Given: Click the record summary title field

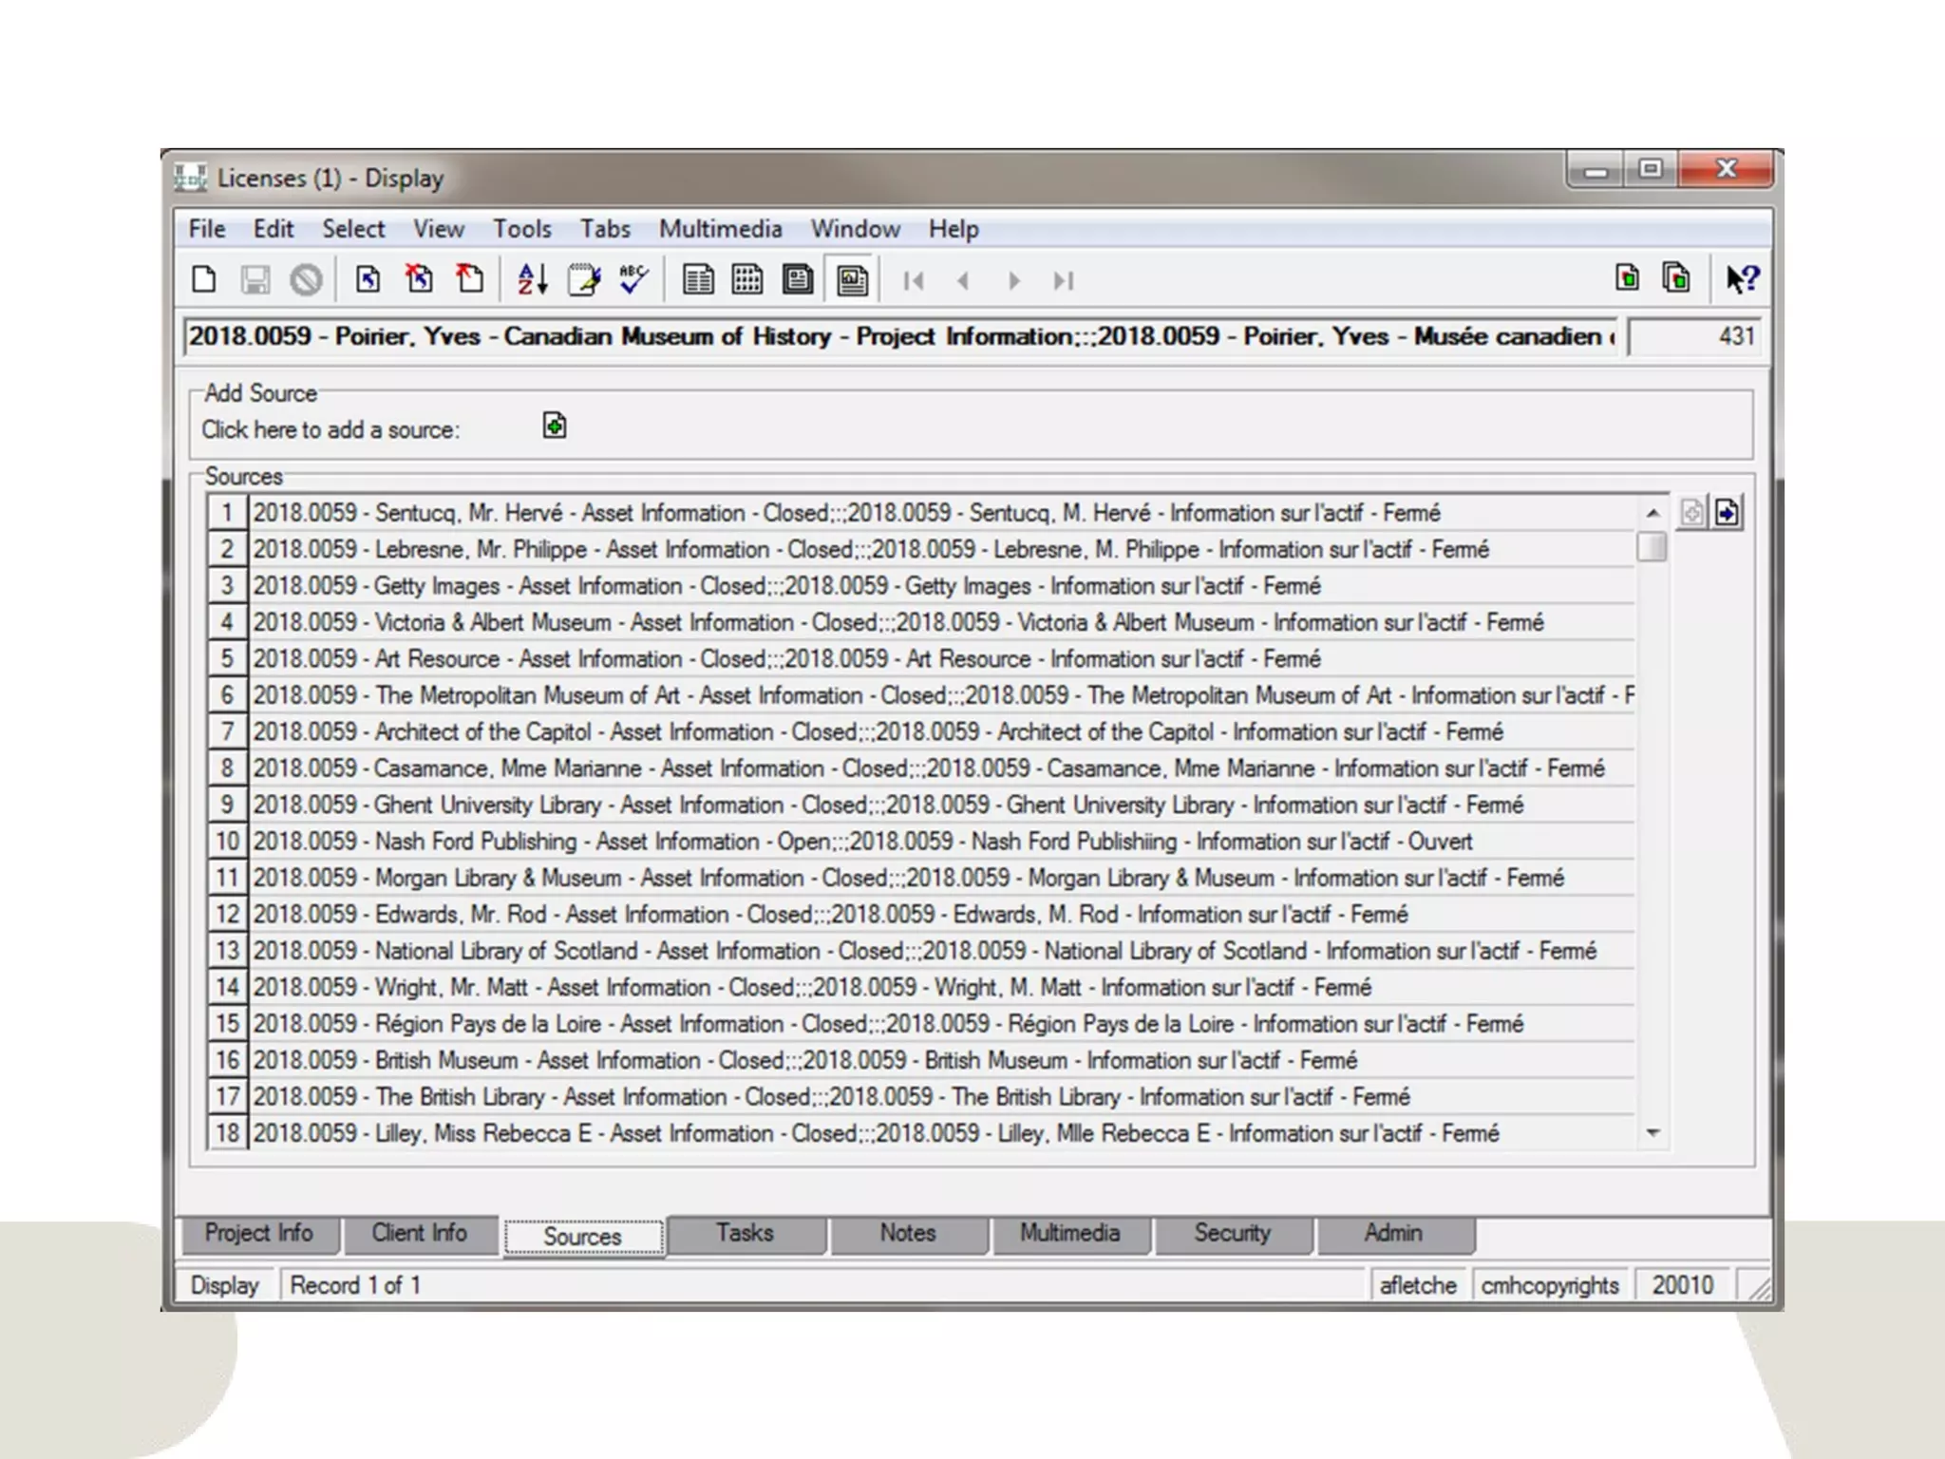Looking at the screenshot, I should click(x=897, y=336).
